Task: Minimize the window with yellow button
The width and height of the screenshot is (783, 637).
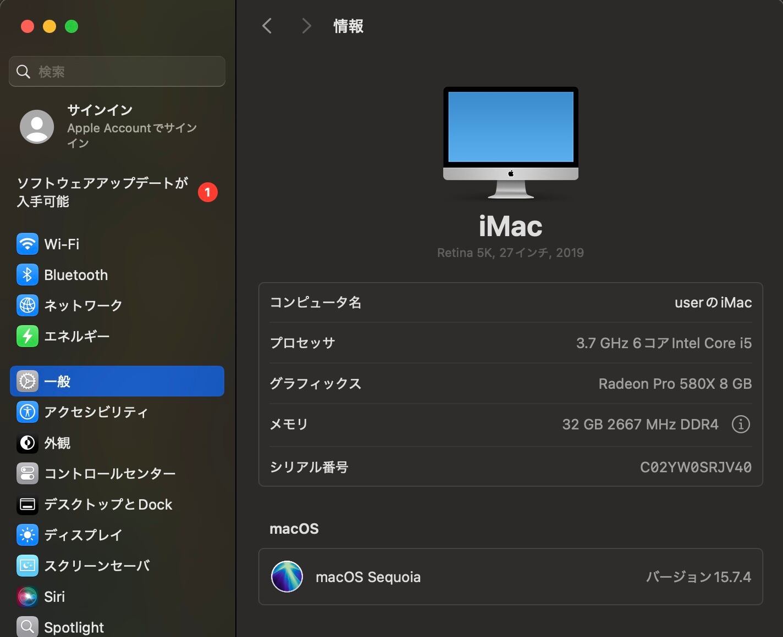Action: coord(49,26)
